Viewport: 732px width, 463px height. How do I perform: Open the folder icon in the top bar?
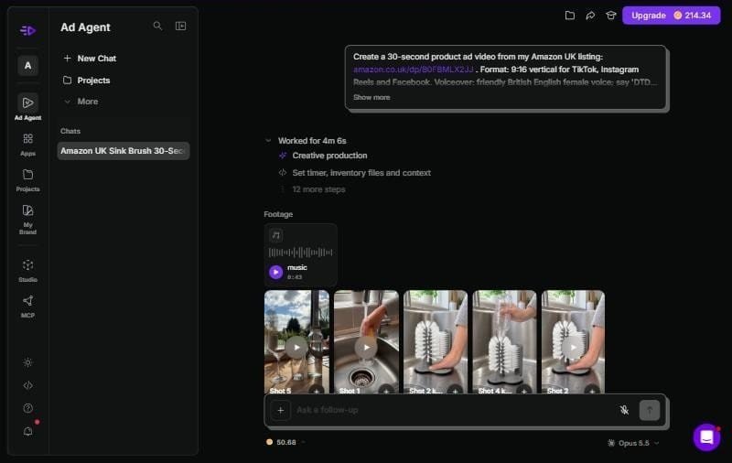(x=569, y=16)
